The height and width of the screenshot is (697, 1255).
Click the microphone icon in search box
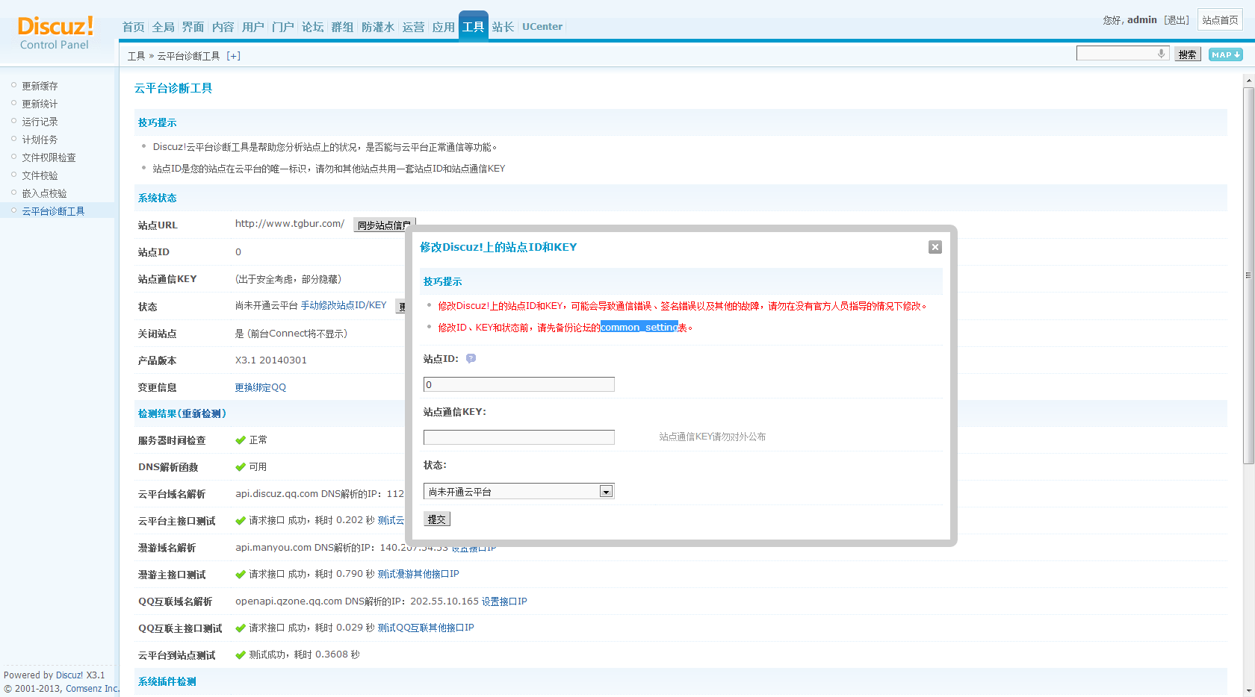1161,53
